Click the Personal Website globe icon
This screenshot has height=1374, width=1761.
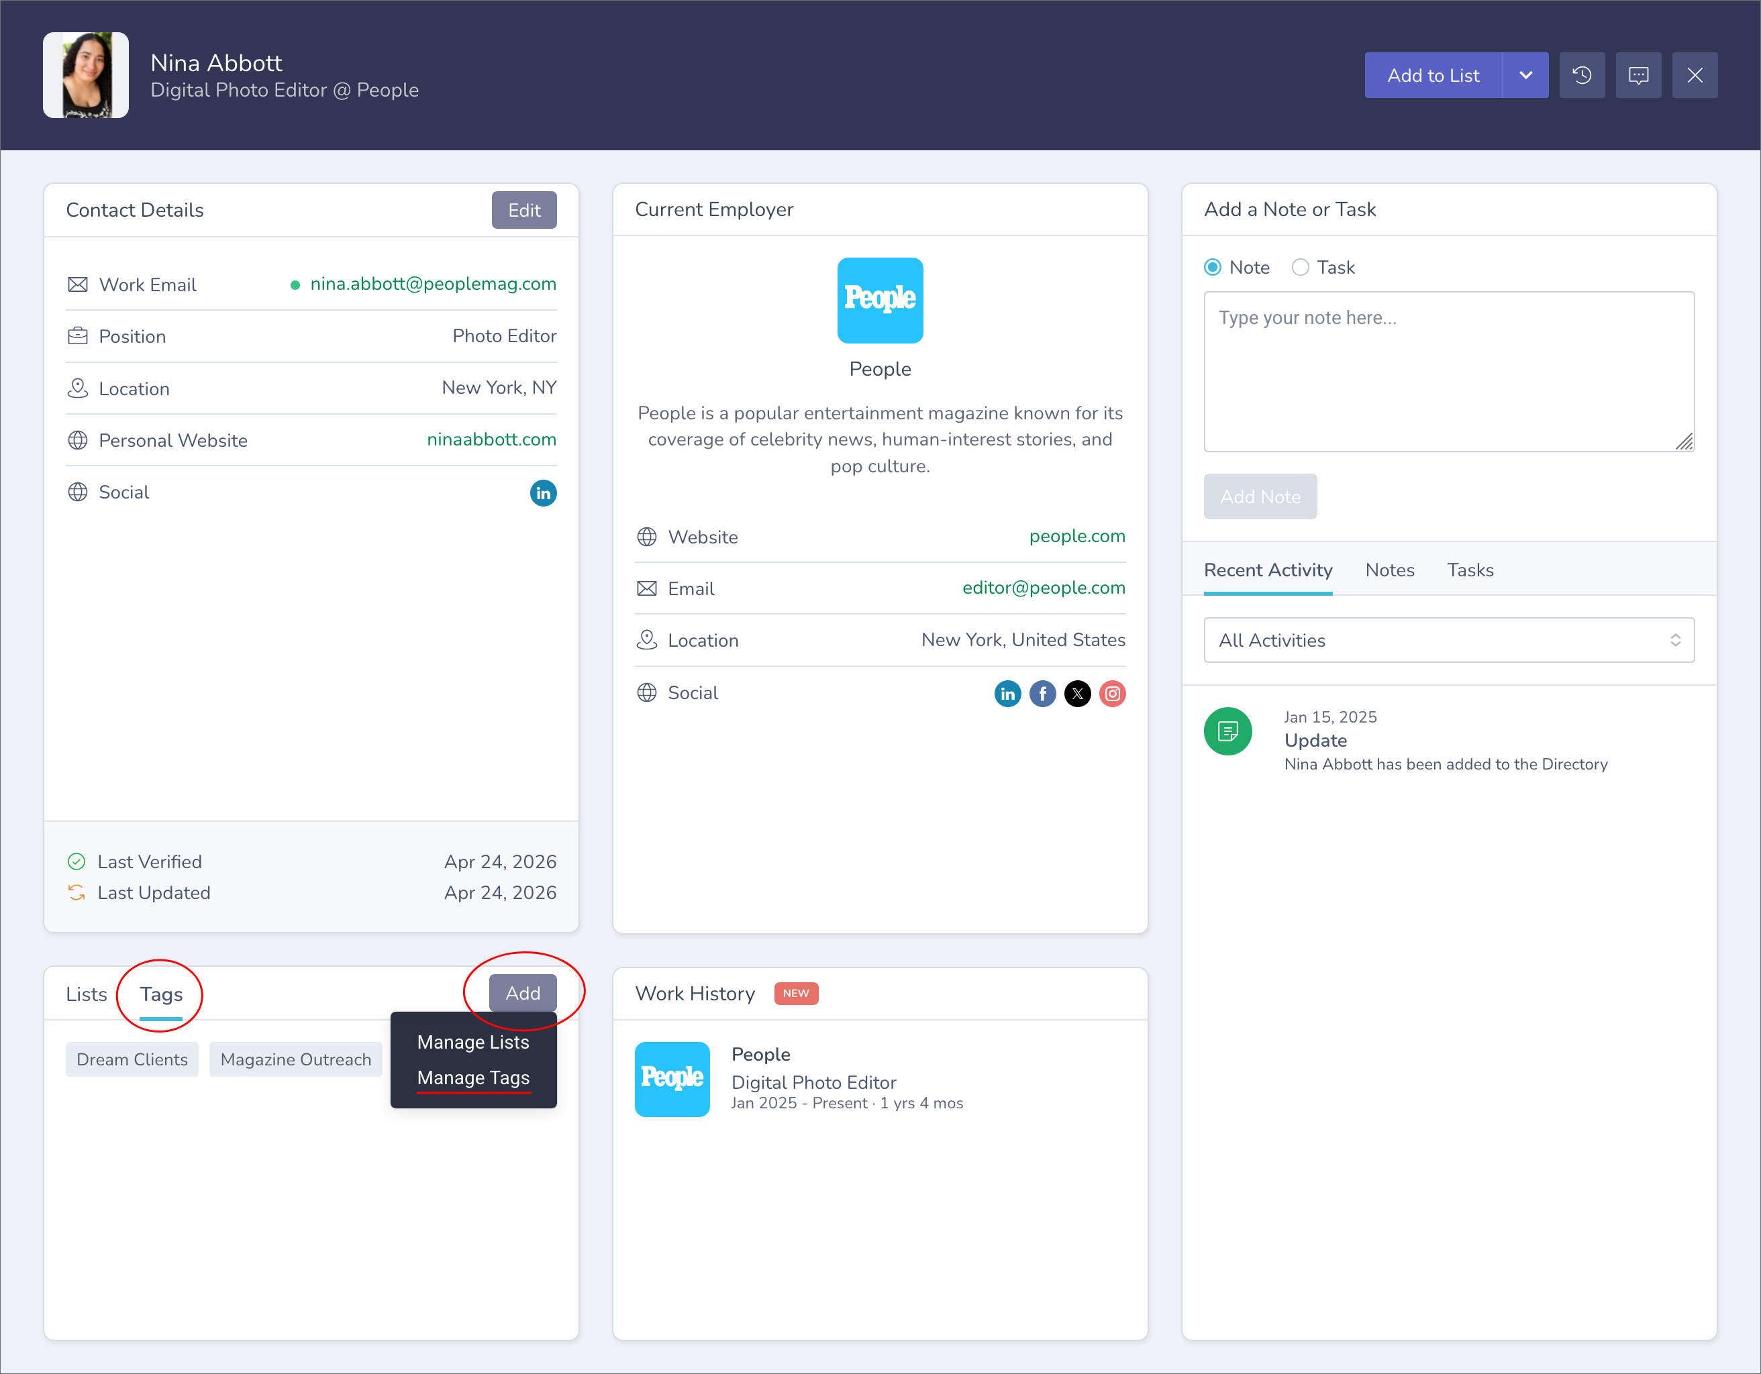(x=79, y=440)
